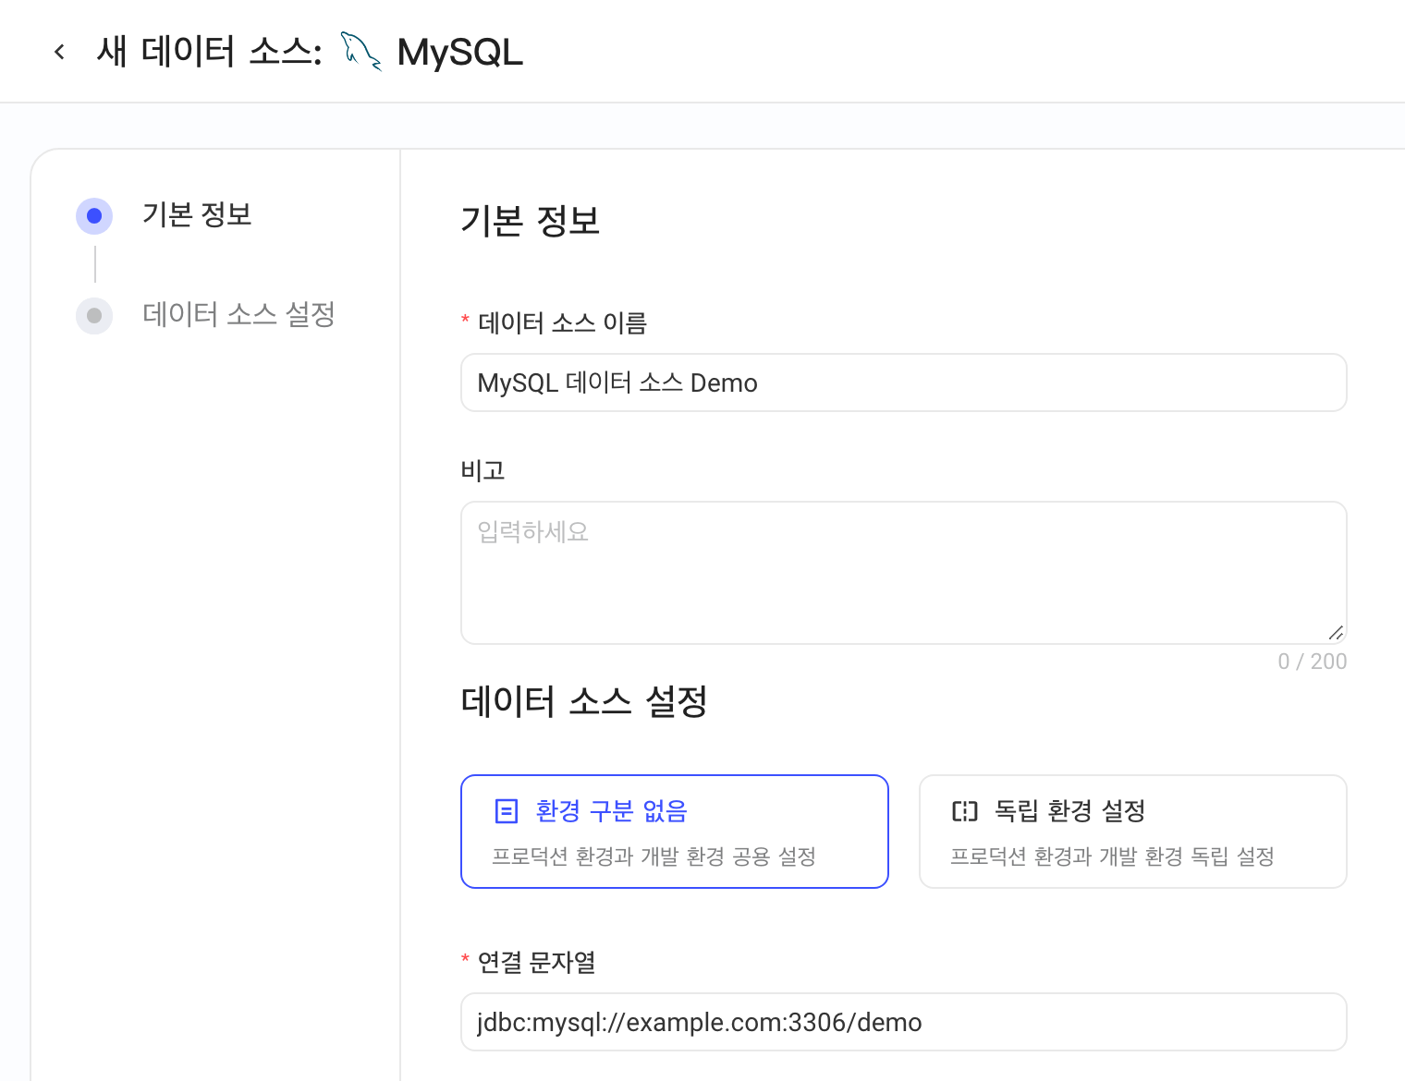The width and height of the screenshot is (1405, 1081).
Task: Go to the 데이터 소스 설정 step
Action: [x=238, y=315]
